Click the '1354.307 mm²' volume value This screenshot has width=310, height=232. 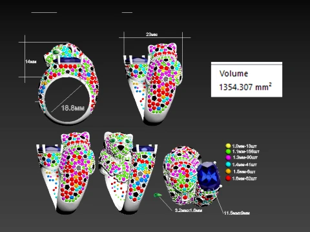pyautogui.click(x=245, y=87)
